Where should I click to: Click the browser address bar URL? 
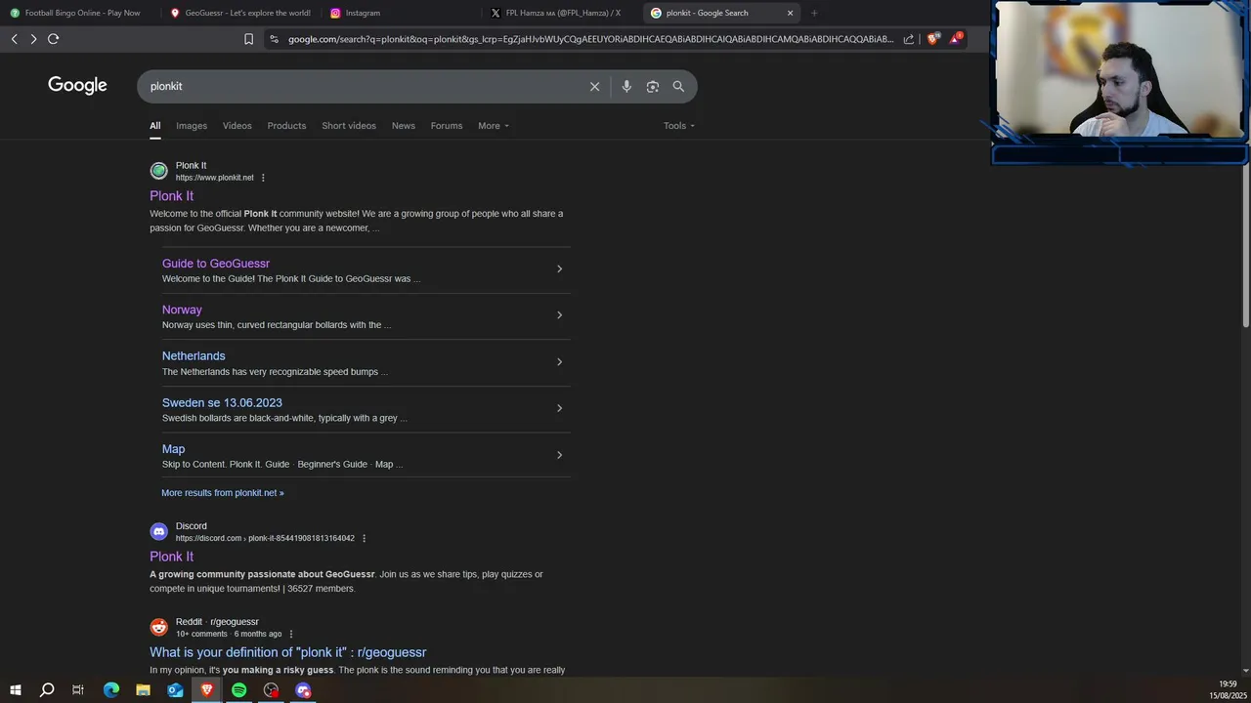[x=590, y=39]
